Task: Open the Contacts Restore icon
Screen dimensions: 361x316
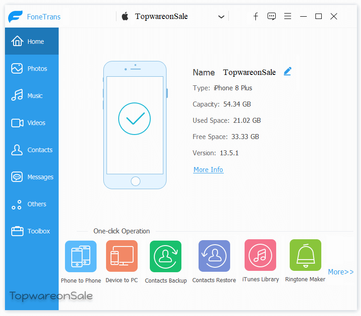Action: click(x=214, y=256)
